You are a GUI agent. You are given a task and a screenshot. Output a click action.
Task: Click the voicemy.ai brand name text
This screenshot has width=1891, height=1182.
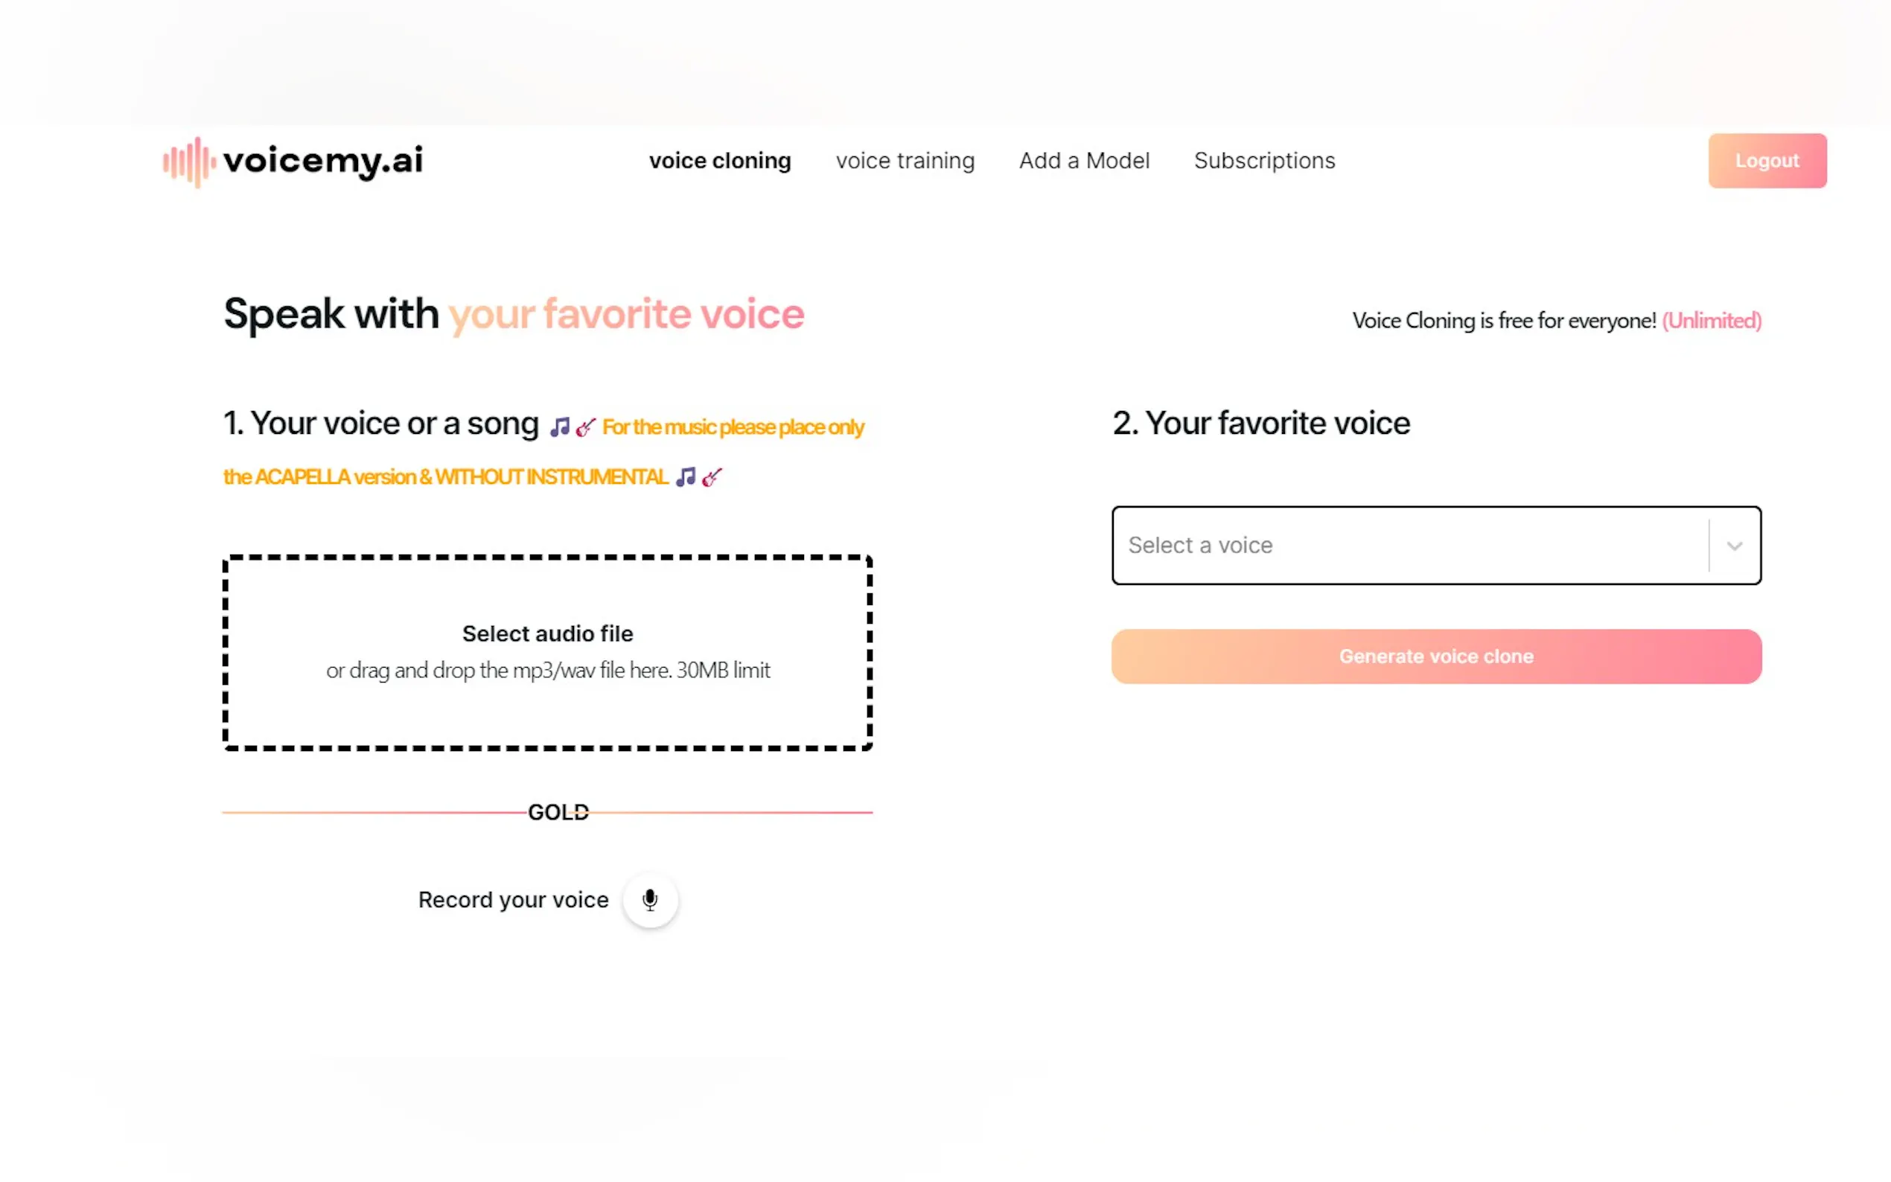(323, 160)
